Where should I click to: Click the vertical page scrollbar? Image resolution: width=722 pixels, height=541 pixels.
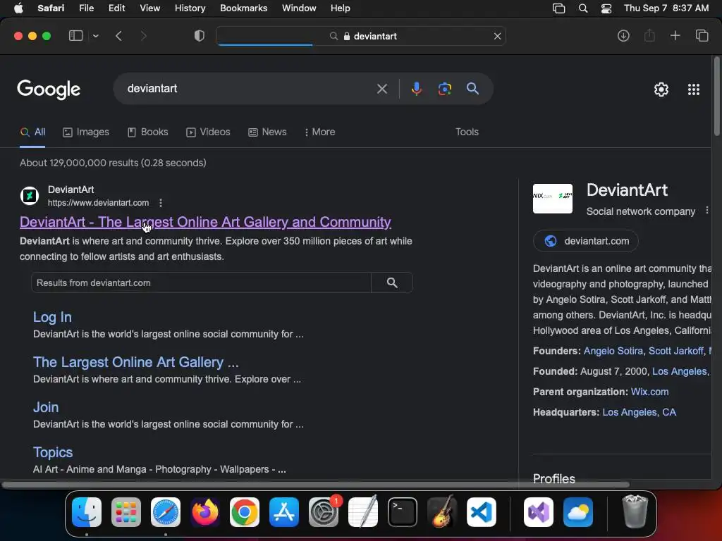pyautogui.click(x=716, y=97)
